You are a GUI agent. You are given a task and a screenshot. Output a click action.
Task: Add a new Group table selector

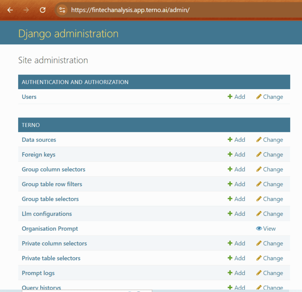point(236,199)
